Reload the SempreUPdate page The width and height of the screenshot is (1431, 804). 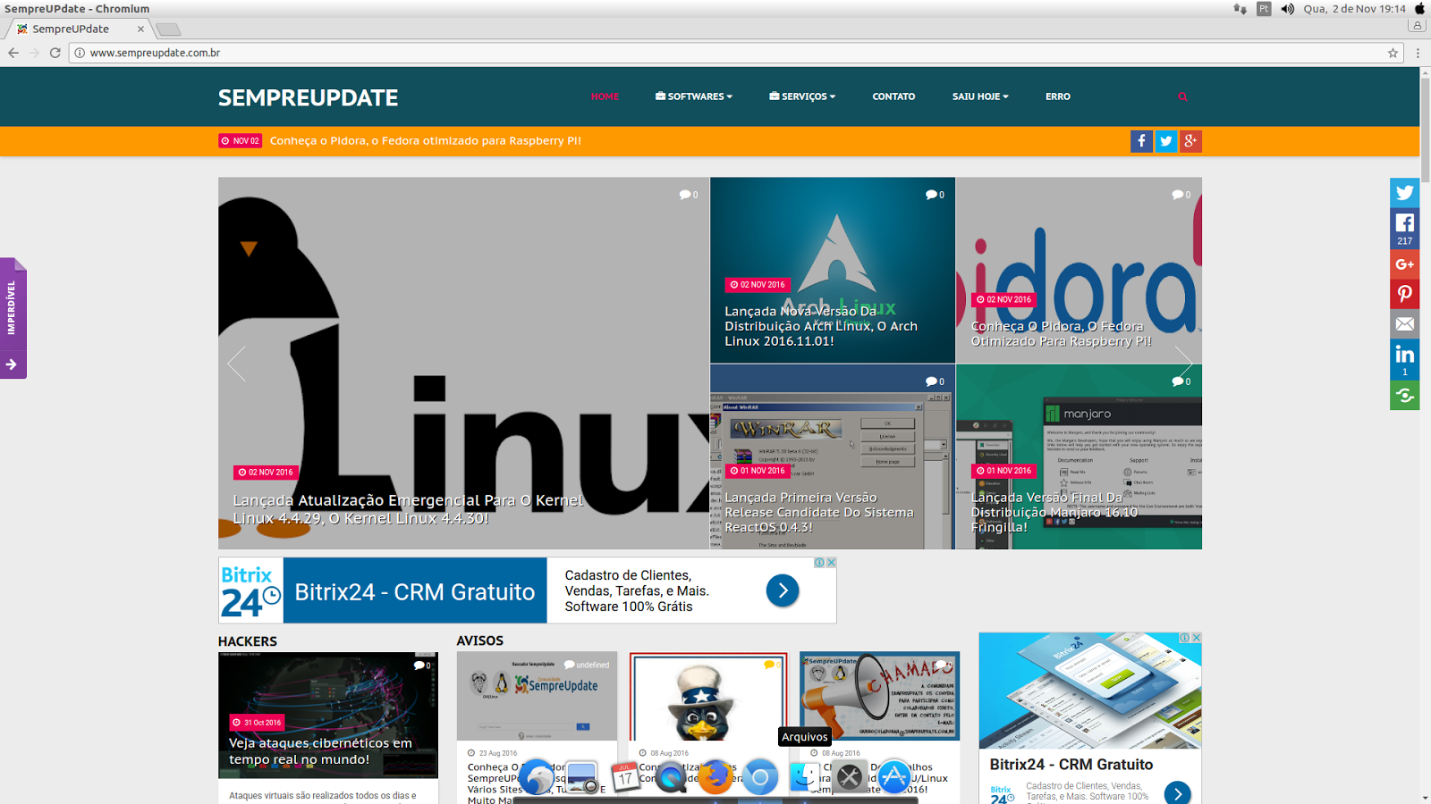pos(55,53)
